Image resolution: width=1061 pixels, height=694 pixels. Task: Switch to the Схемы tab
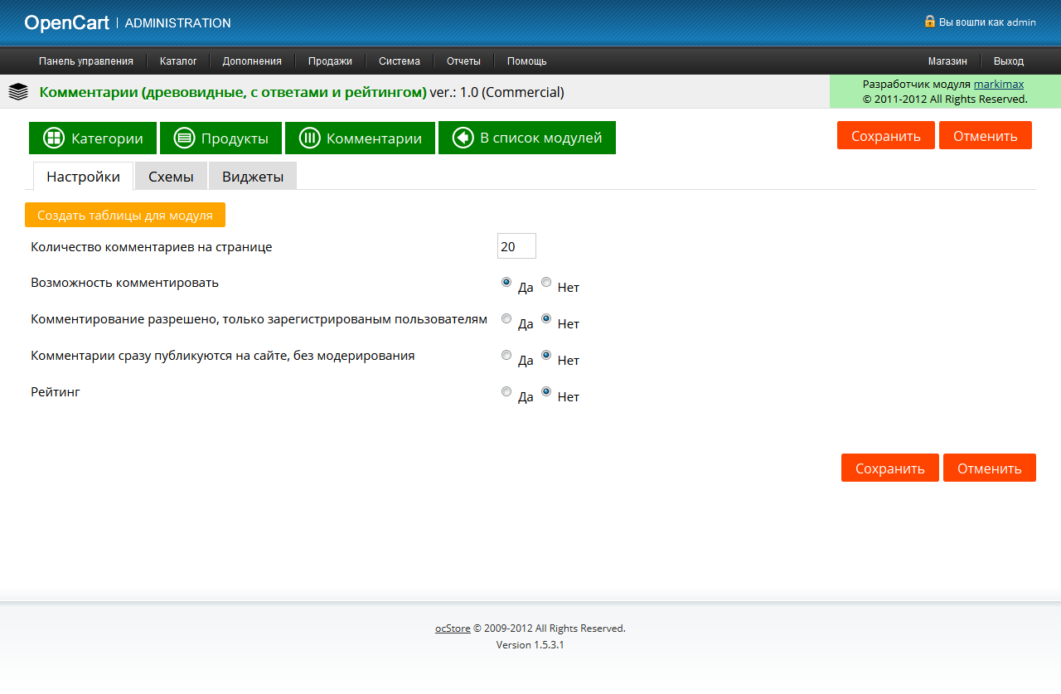click(171, 177)
